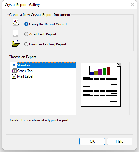
Task: Select the Standard expert in the list
Action: 46,65
